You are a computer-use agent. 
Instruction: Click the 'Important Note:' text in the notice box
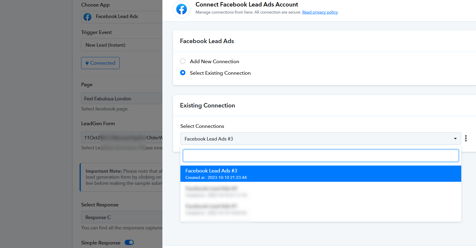104,171
